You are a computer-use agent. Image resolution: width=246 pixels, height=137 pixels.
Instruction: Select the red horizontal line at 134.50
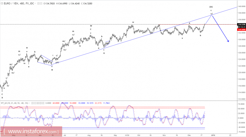point(198,25)
